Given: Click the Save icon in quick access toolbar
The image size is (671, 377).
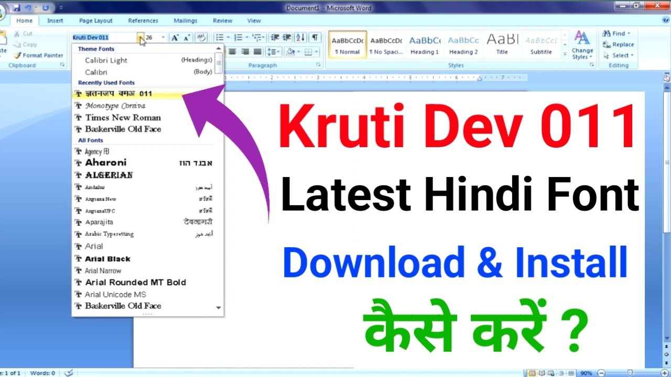Looking at the screenshot, I should (x=17, y=7).
